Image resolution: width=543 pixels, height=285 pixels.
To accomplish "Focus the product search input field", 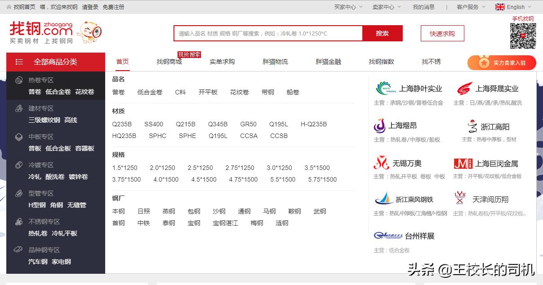I will pos(268,33).
